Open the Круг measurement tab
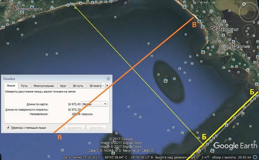The width and height of the screenshot is (259, 160). coord(63,86)
